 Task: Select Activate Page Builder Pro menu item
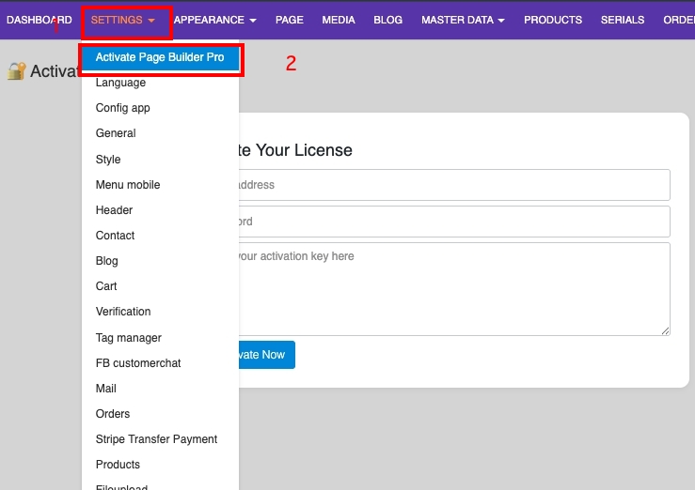160,57
